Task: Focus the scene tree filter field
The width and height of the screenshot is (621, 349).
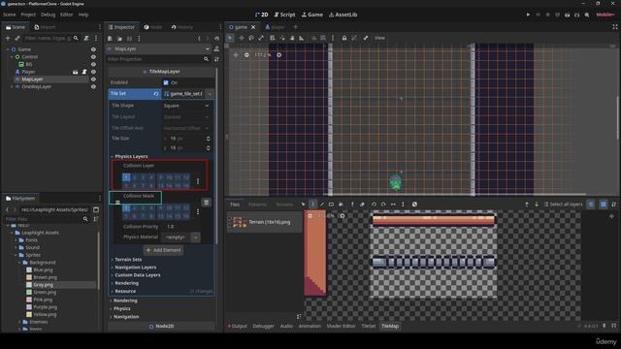Action: point(51,39)
